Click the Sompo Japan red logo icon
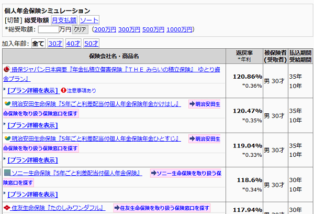Image resolution: width=314 pixels, height=214 pixels. click(7, 69)
